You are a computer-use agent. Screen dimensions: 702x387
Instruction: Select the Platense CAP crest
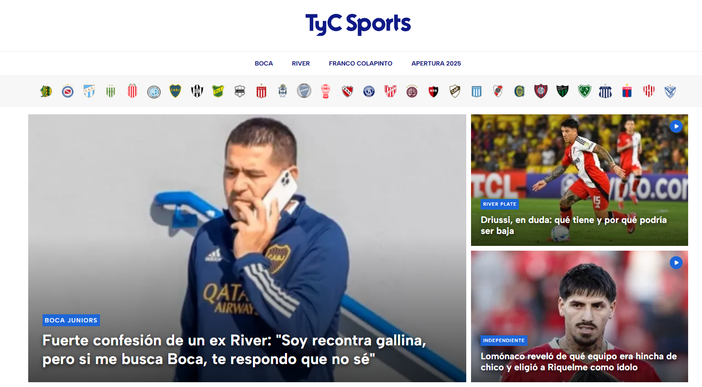coord(455,91)
